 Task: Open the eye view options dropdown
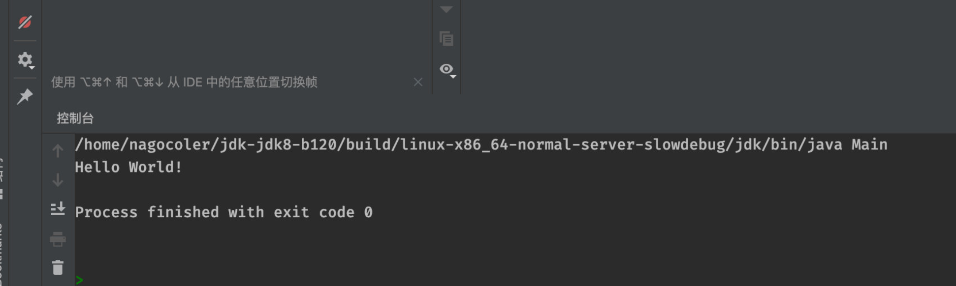[x=447, y=70]
